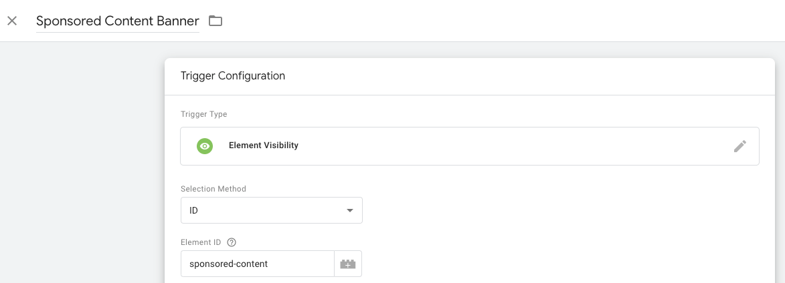The width and height of the screenshot is (785, 283).
Task: Close the trigger editor with the X
Action: tap(12, 21)
